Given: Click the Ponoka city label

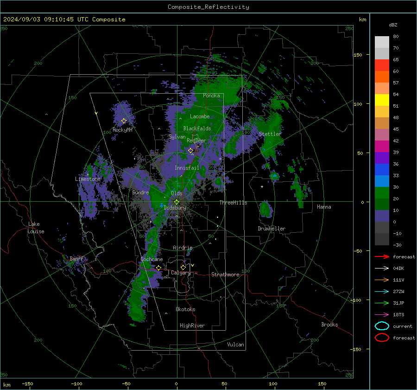Looking at the screenshot, I should tap(211, 96).
